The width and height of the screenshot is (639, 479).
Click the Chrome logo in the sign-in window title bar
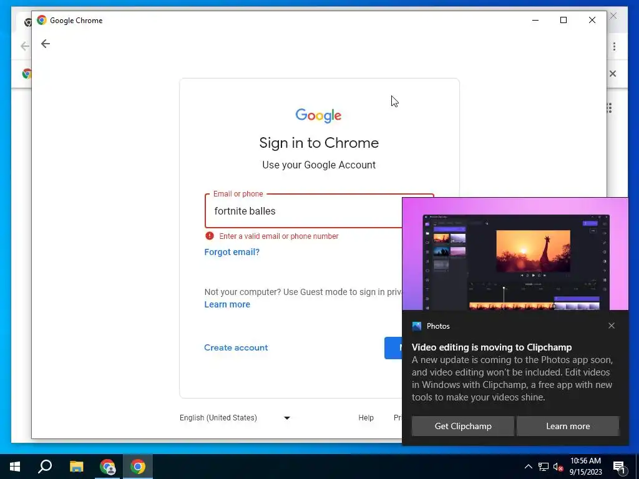(x=42, y=20)
